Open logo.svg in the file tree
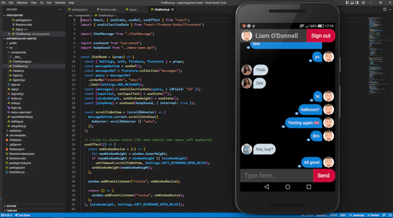This screenshot has height=218, width=393. [x=16, y=108]
